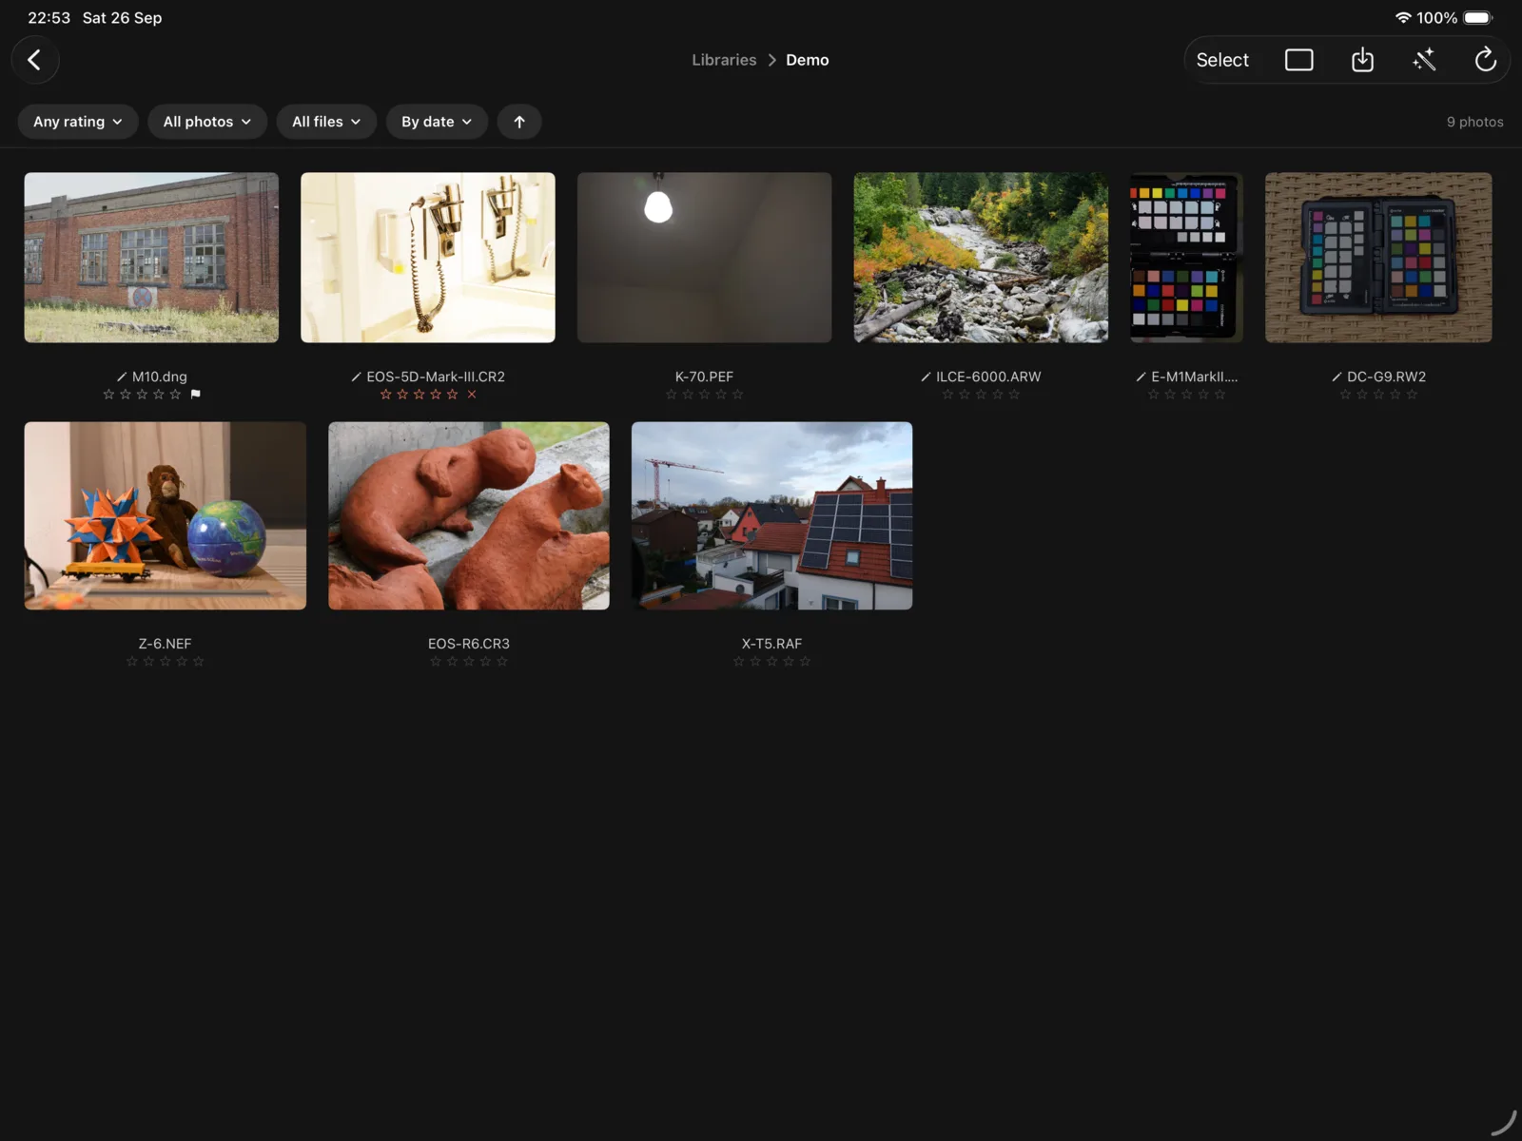Click the M10.dng file name

(x=160, y=377)
